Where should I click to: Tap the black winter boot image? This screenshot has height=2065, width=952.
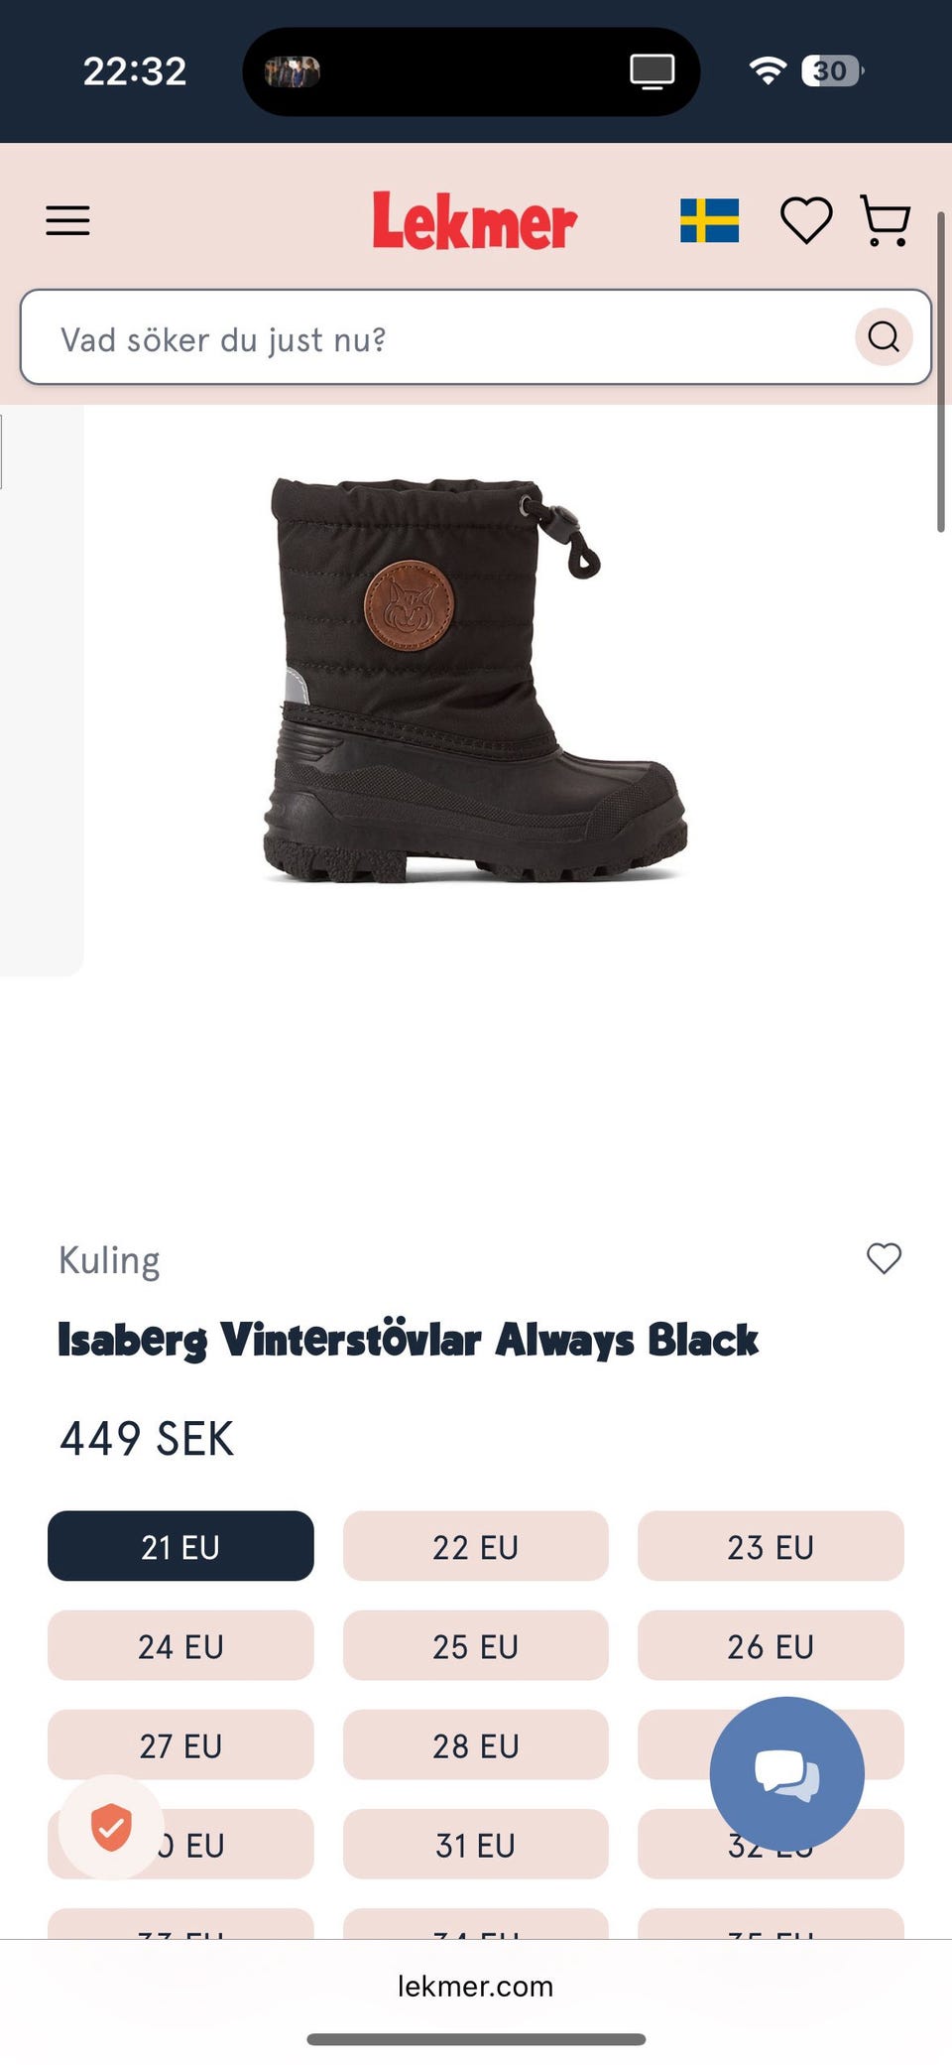(x=475, y=681)
